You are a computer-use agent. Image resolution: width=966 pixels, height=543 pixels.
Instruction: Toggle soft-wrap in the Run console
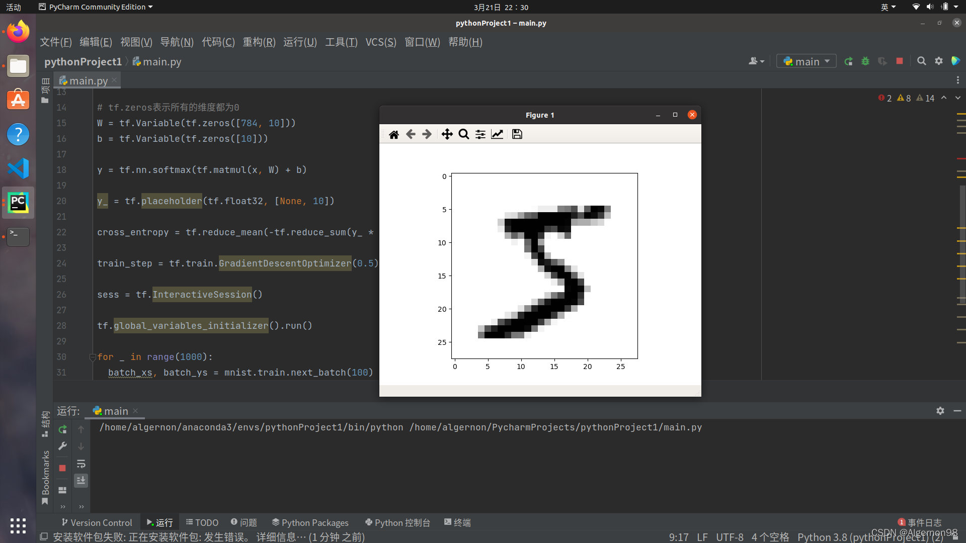[81, 464]
